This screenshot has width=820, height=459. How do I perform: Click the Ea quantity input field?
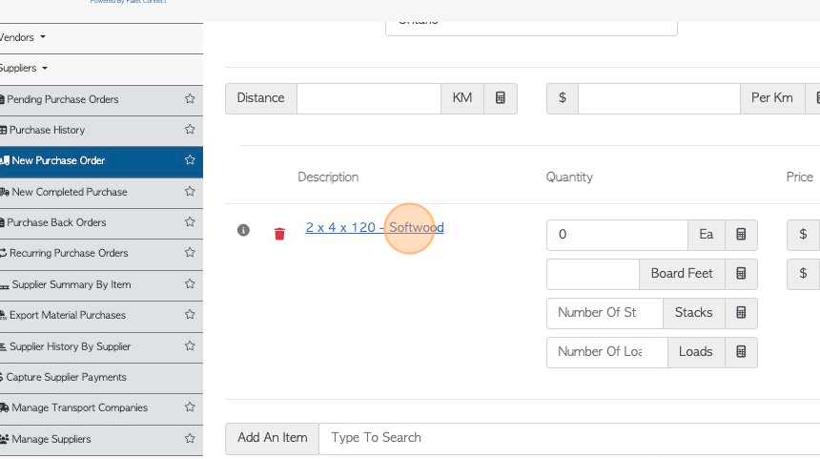[x=617, y=235]
